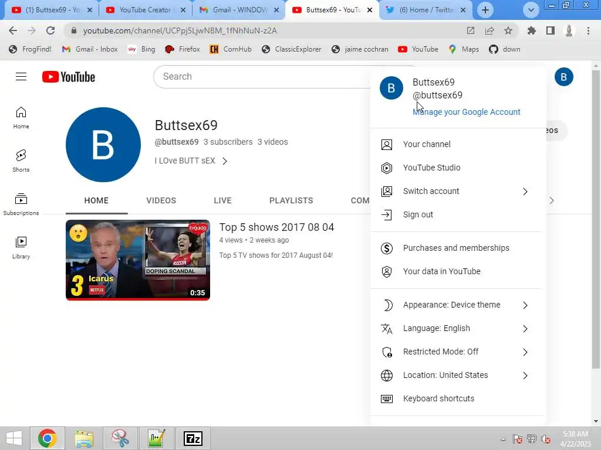Screen dimensions: 601x450
Task: Open File Explorer from the taskbar
Action: click(84, 438)
